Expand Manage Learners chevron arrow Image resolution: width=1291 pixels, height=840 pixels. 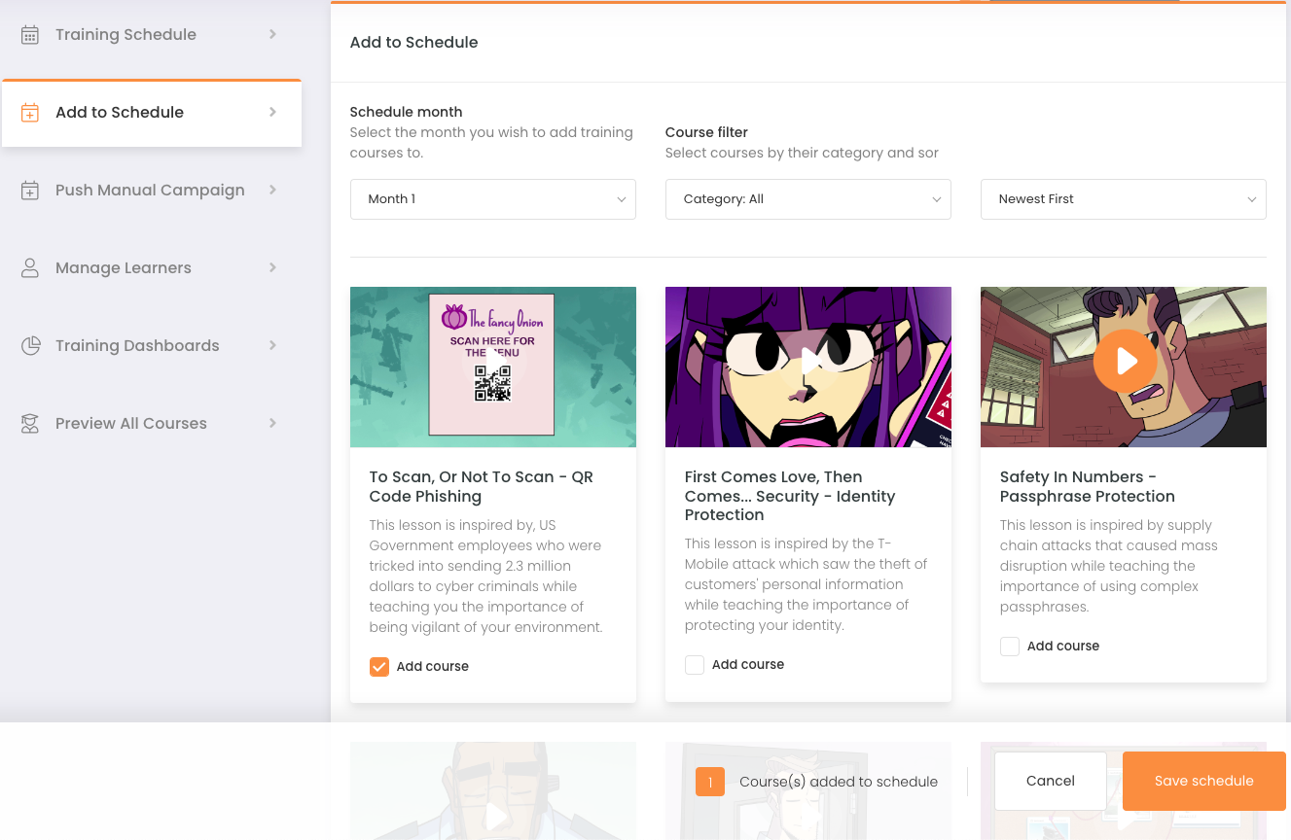273,267
